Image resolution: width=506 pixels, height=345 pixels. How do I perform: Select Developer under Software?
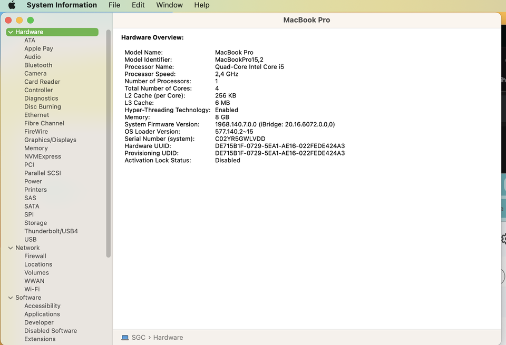(x=38, y=322)
